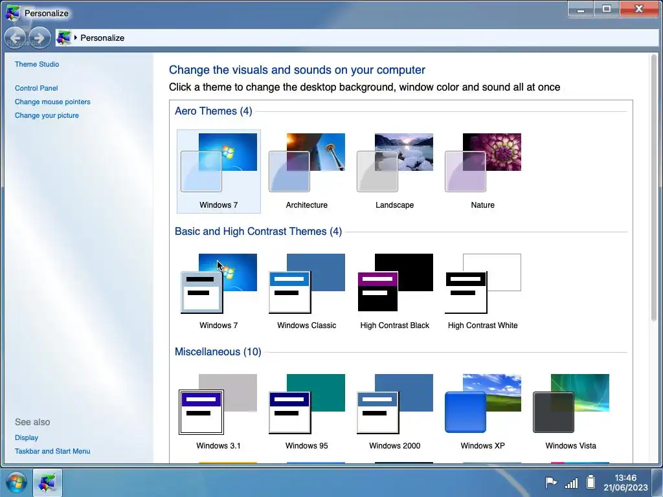The image size is (663, 497).
Task: Open the network signal tray icon
Action: (x=571, y=483)
